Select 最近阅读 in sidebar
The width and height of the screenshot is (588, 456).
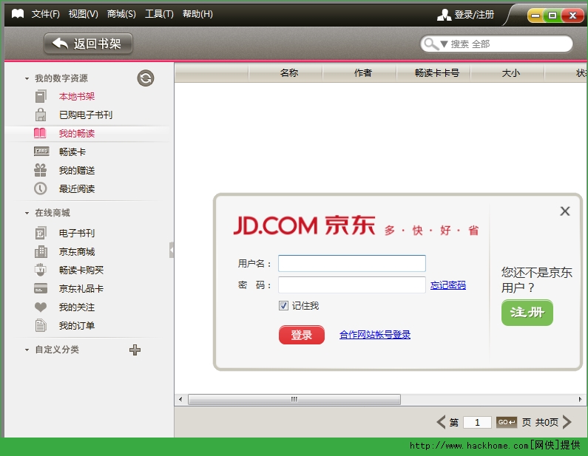[76, 189]
